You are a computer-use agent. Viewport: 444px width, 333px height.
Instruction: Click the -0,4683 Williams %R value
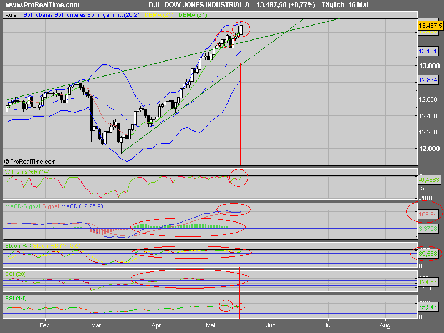point(429,180)
